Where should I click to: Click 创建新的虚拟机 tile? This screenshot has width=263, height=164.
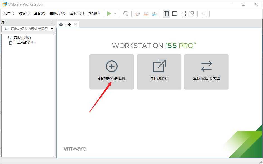(112, 72)
